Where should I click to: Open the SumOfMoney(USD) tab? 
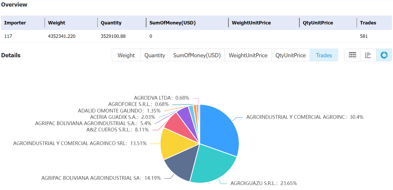[x=197, y=55]
